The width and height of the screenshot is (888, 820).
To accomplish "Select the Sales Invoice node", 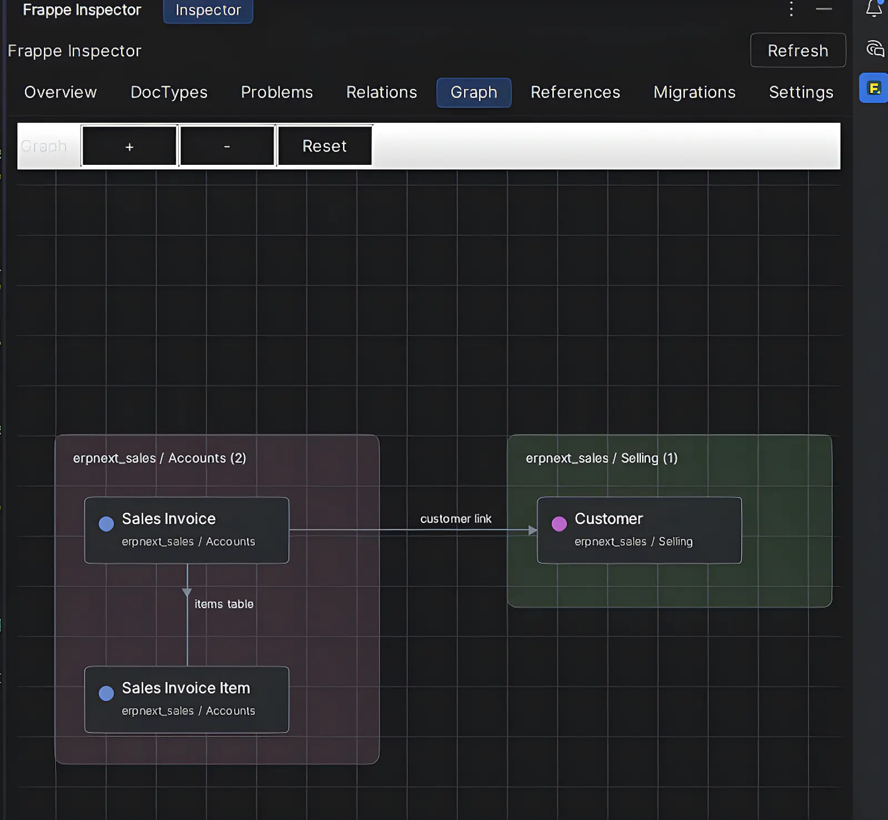I will [186, 530].
